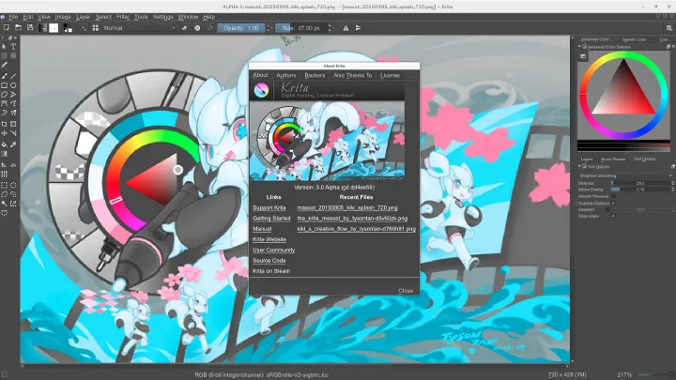Adjust the Stroke Ending slider
Viewport: 676px width, 380px height.
click(640, 190)
